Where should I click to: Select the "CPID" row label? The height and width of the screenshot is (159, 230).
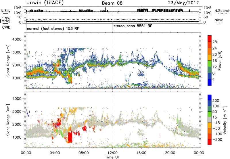(6, 27)
